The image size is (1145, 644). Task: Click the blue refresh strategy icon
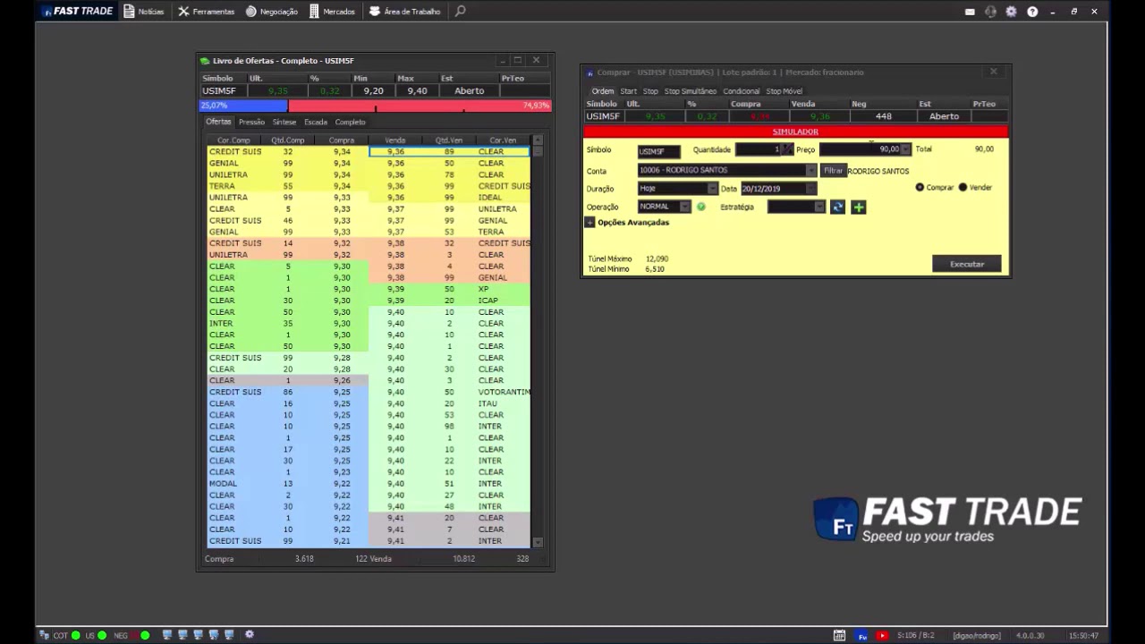pyautogui.click(x=837, y=208)
